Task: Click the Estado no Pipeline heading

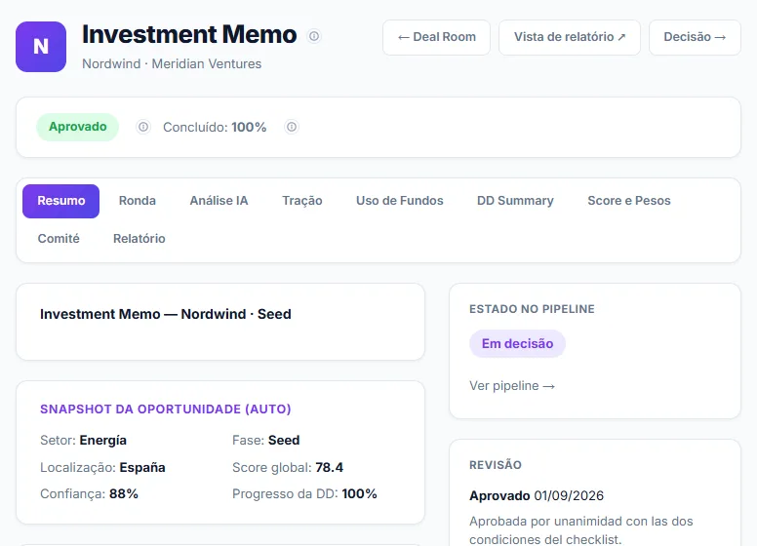Action: [x=532, y=309]
